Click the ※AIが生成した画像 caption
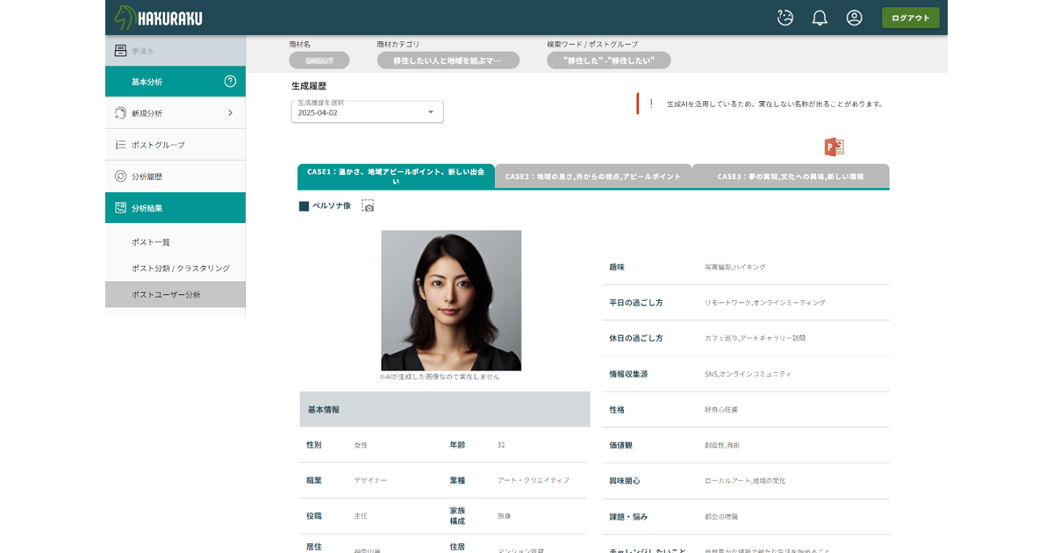This screenshot has height=553, width=1053. click(x=440, y=377)
